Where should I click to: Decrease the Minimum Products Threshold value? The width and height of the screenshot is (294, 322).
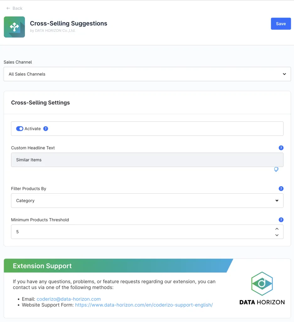coord(277,235)
